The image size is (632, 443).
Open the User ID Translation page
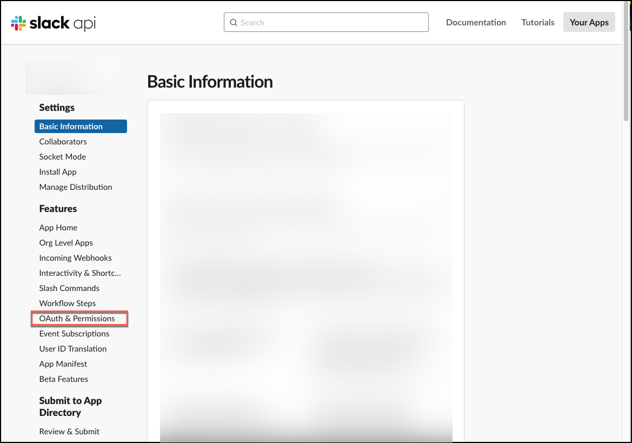[72, 348]
